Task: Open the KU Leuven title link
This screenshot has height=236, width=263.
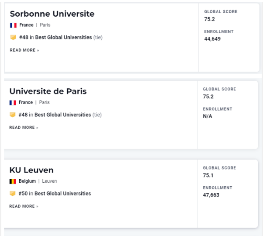Action: pos(31,170)
